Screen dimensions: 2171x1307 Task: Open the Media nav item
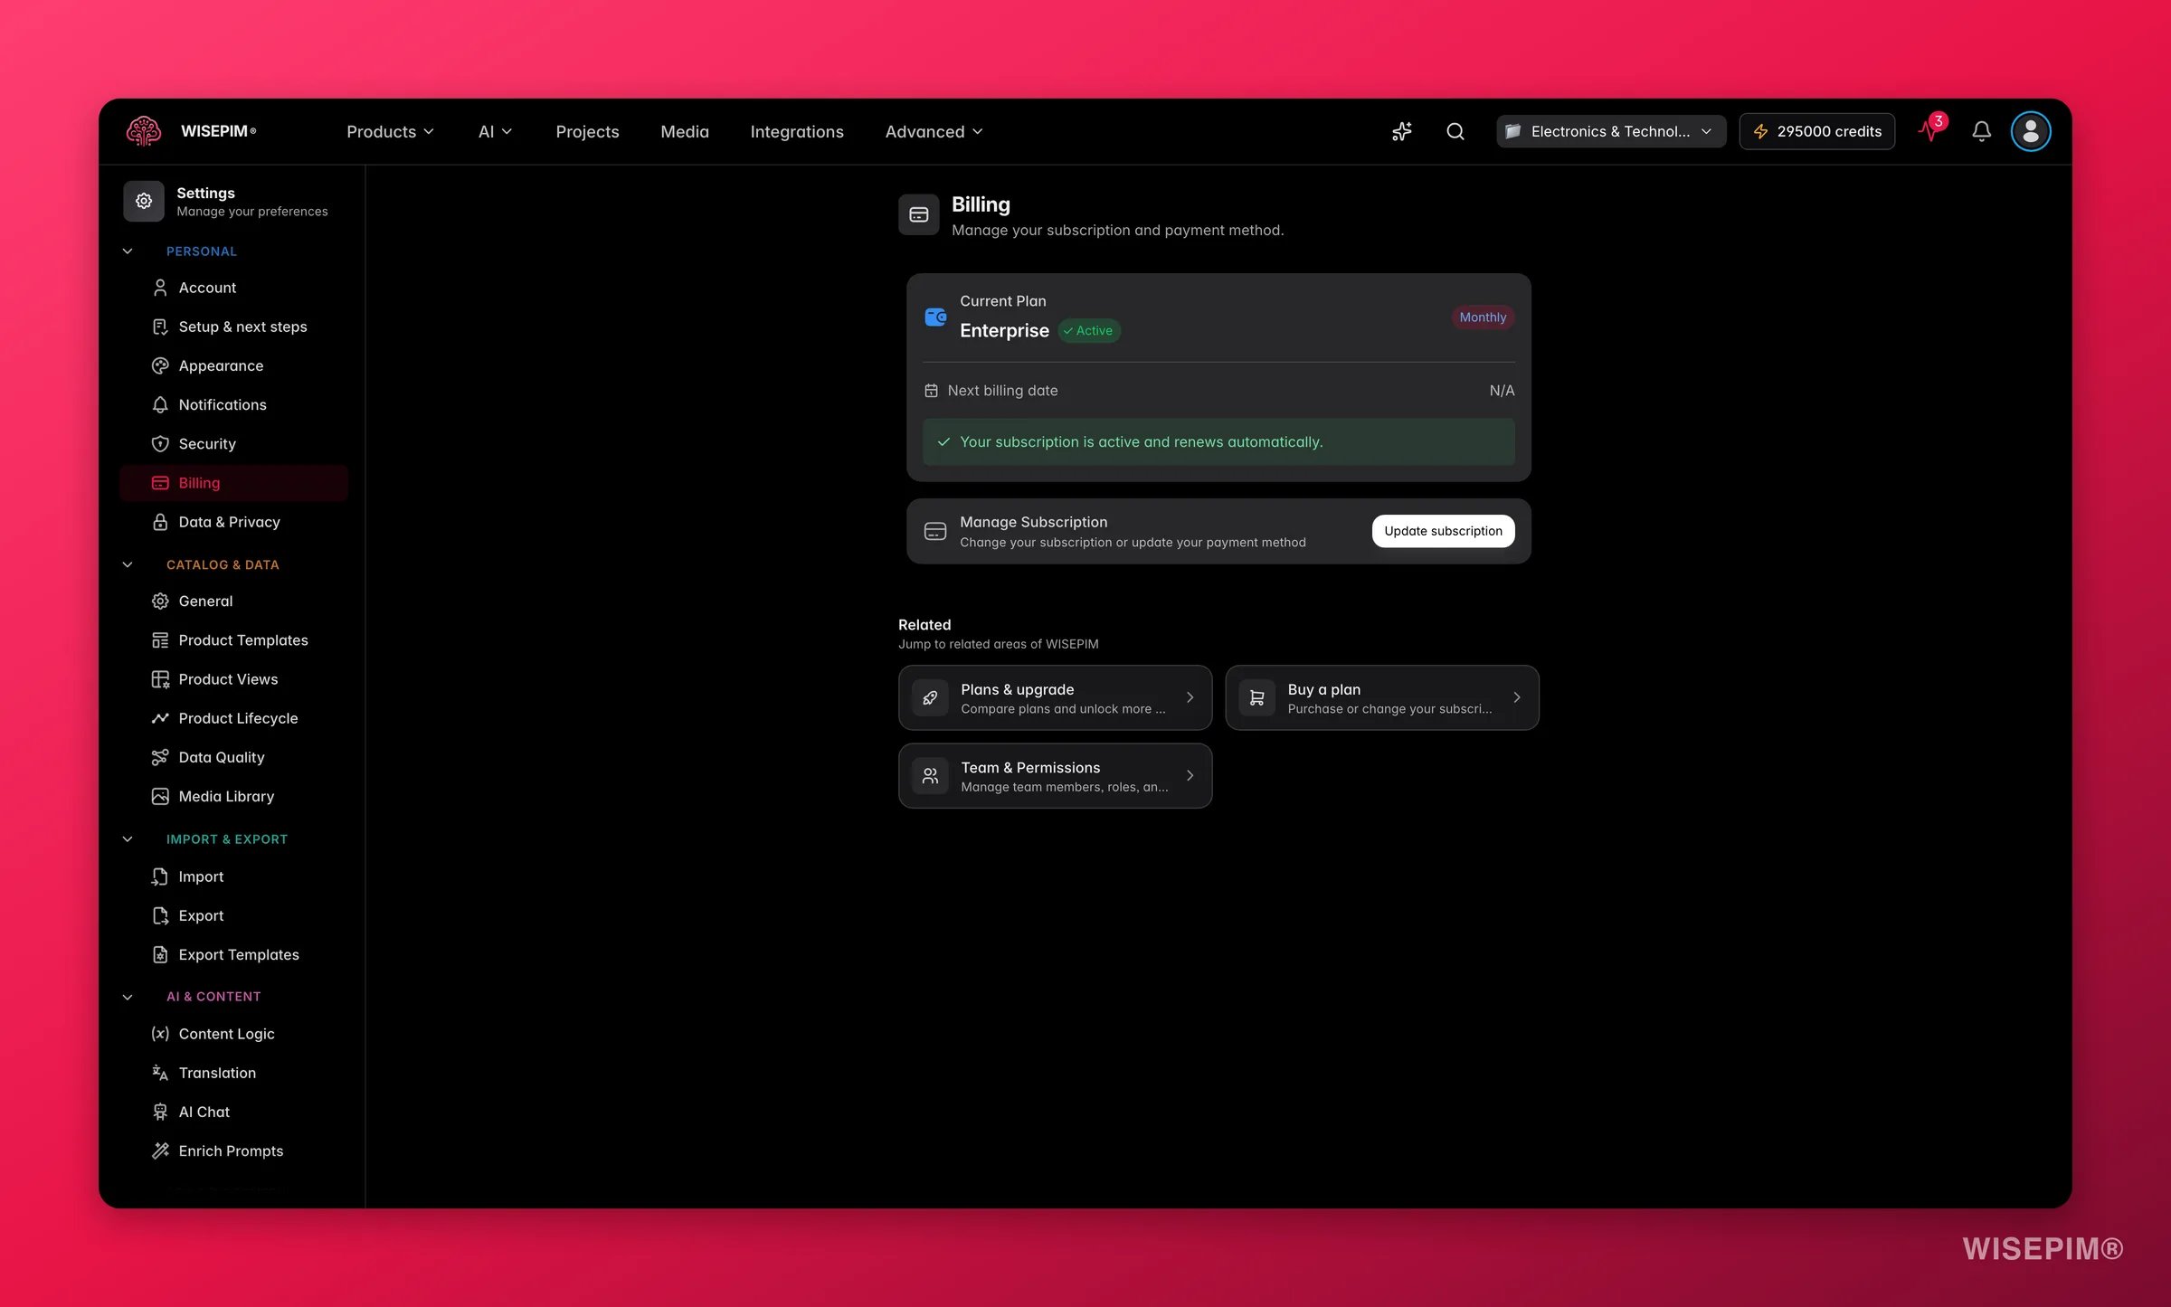(685, 131)
